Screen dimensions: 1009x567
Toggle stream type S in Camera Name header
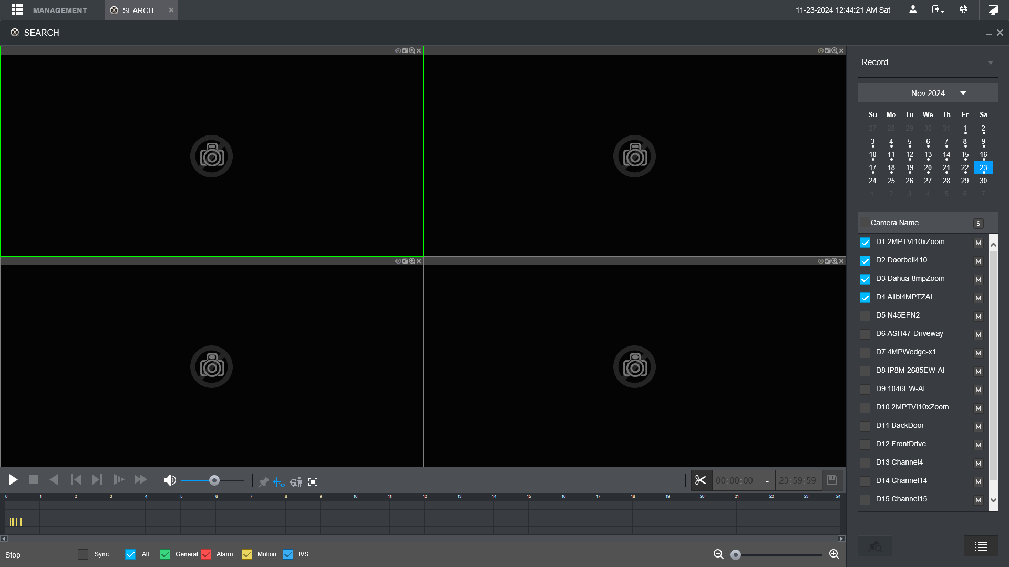(979, 223)
